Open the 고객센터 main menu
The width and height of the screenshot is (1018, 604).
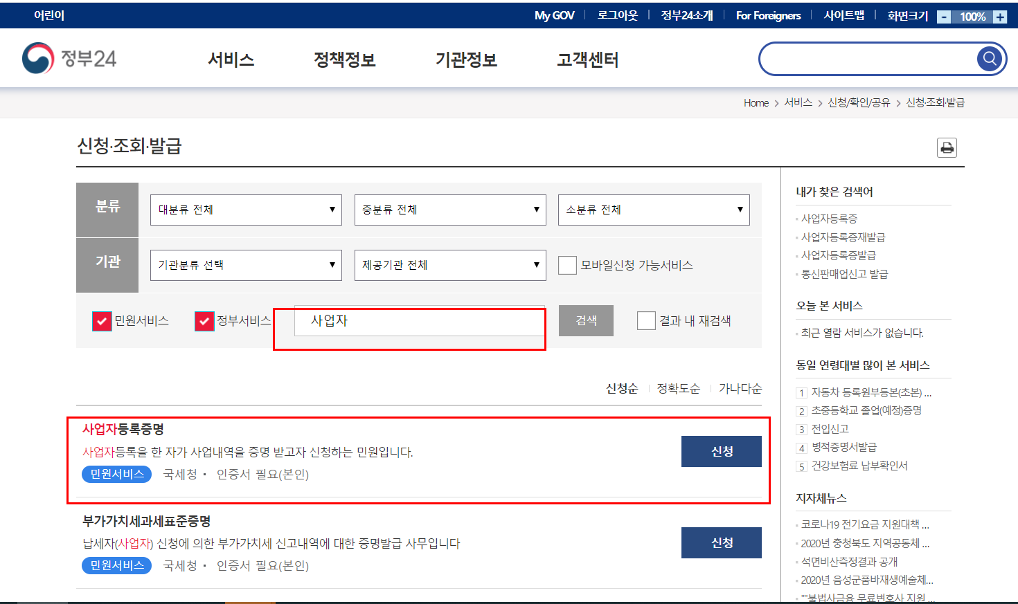(x=587, y=60)
